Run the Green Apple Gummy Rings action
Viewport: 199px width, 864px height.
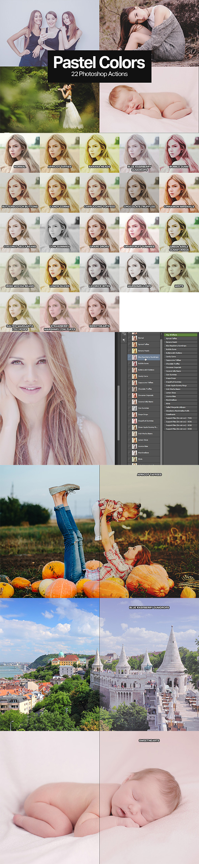click(181, 385)
